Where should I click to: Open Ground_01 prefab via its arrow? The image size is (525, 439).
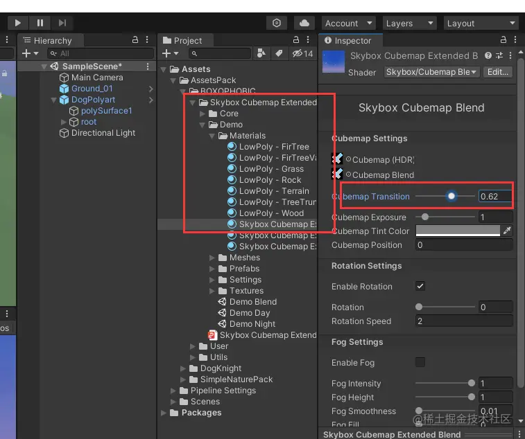(150, 89)
